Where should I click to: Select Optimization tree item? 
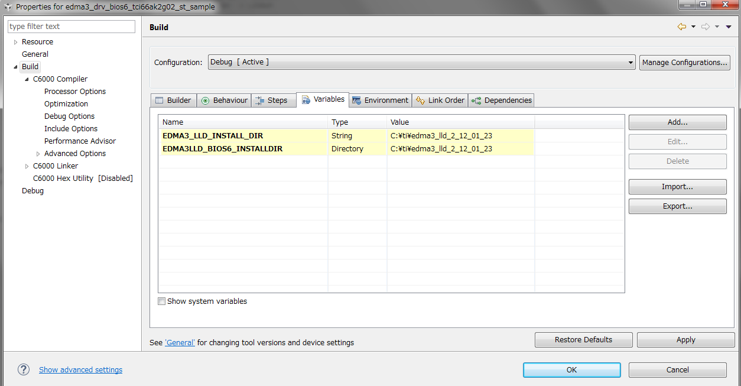pos(66,104)
